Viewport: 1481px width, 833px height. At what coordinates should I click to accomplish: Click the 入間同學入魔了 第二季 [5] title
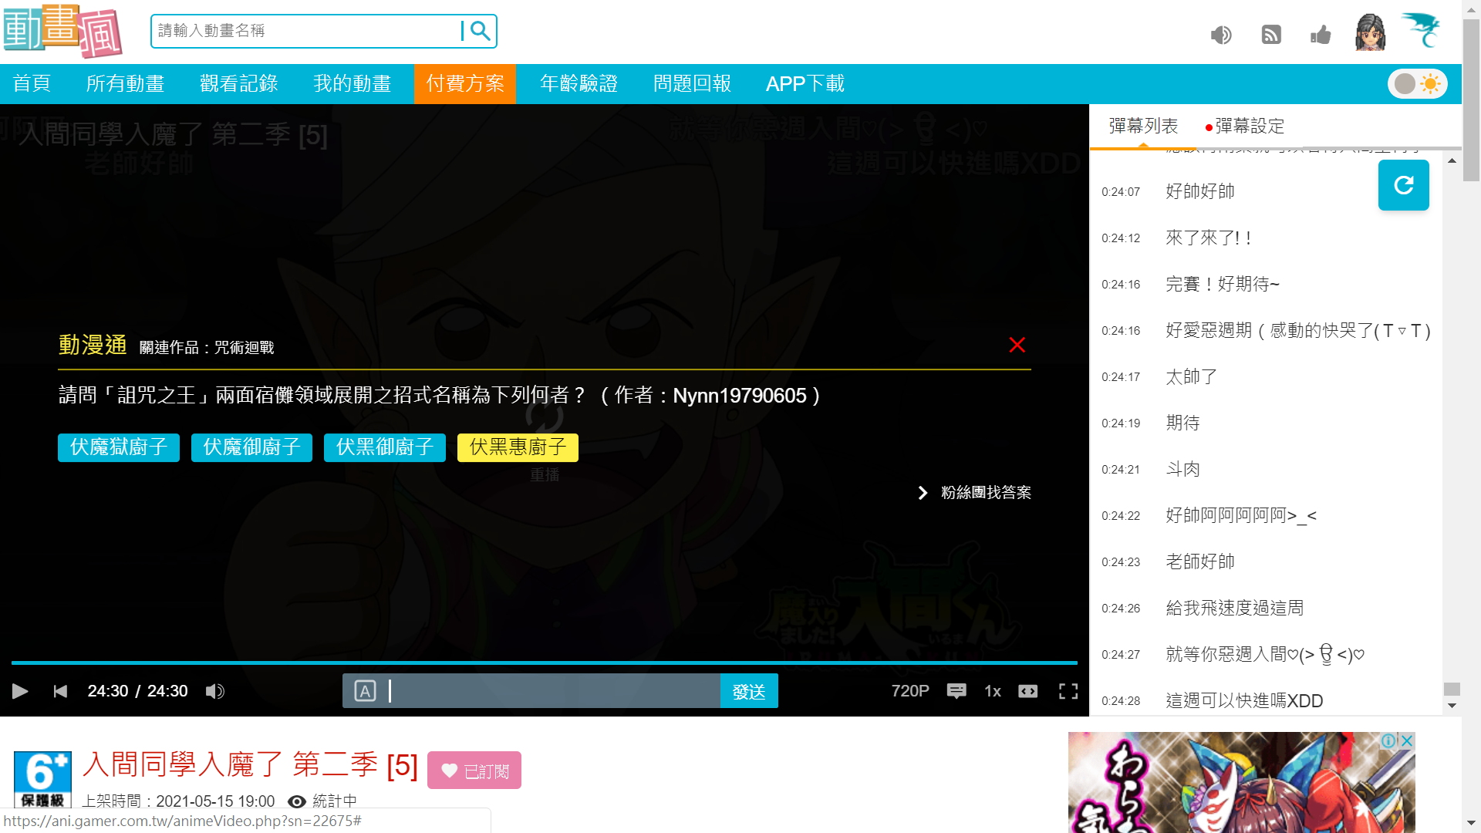(250, 765)
